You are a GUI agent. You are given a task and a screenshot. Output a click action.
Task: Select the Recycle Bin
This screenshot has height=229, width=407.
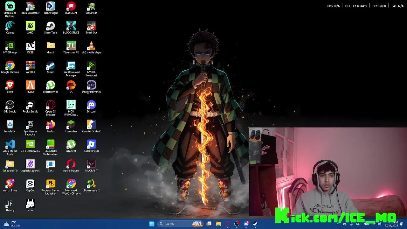10,127
